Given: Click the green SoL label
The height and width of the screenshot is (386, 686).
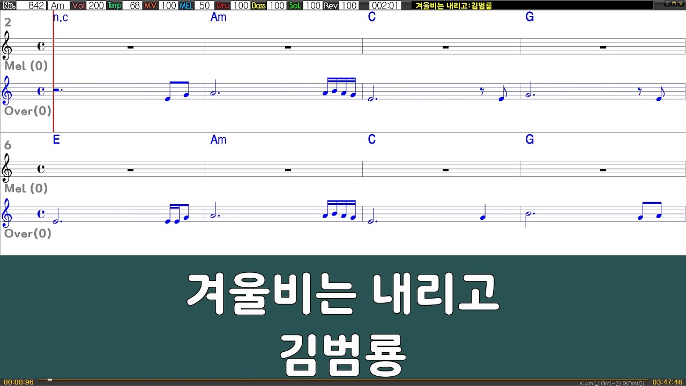Looking at the screenshot, I should pyautogui.click(x=295, y=5).
